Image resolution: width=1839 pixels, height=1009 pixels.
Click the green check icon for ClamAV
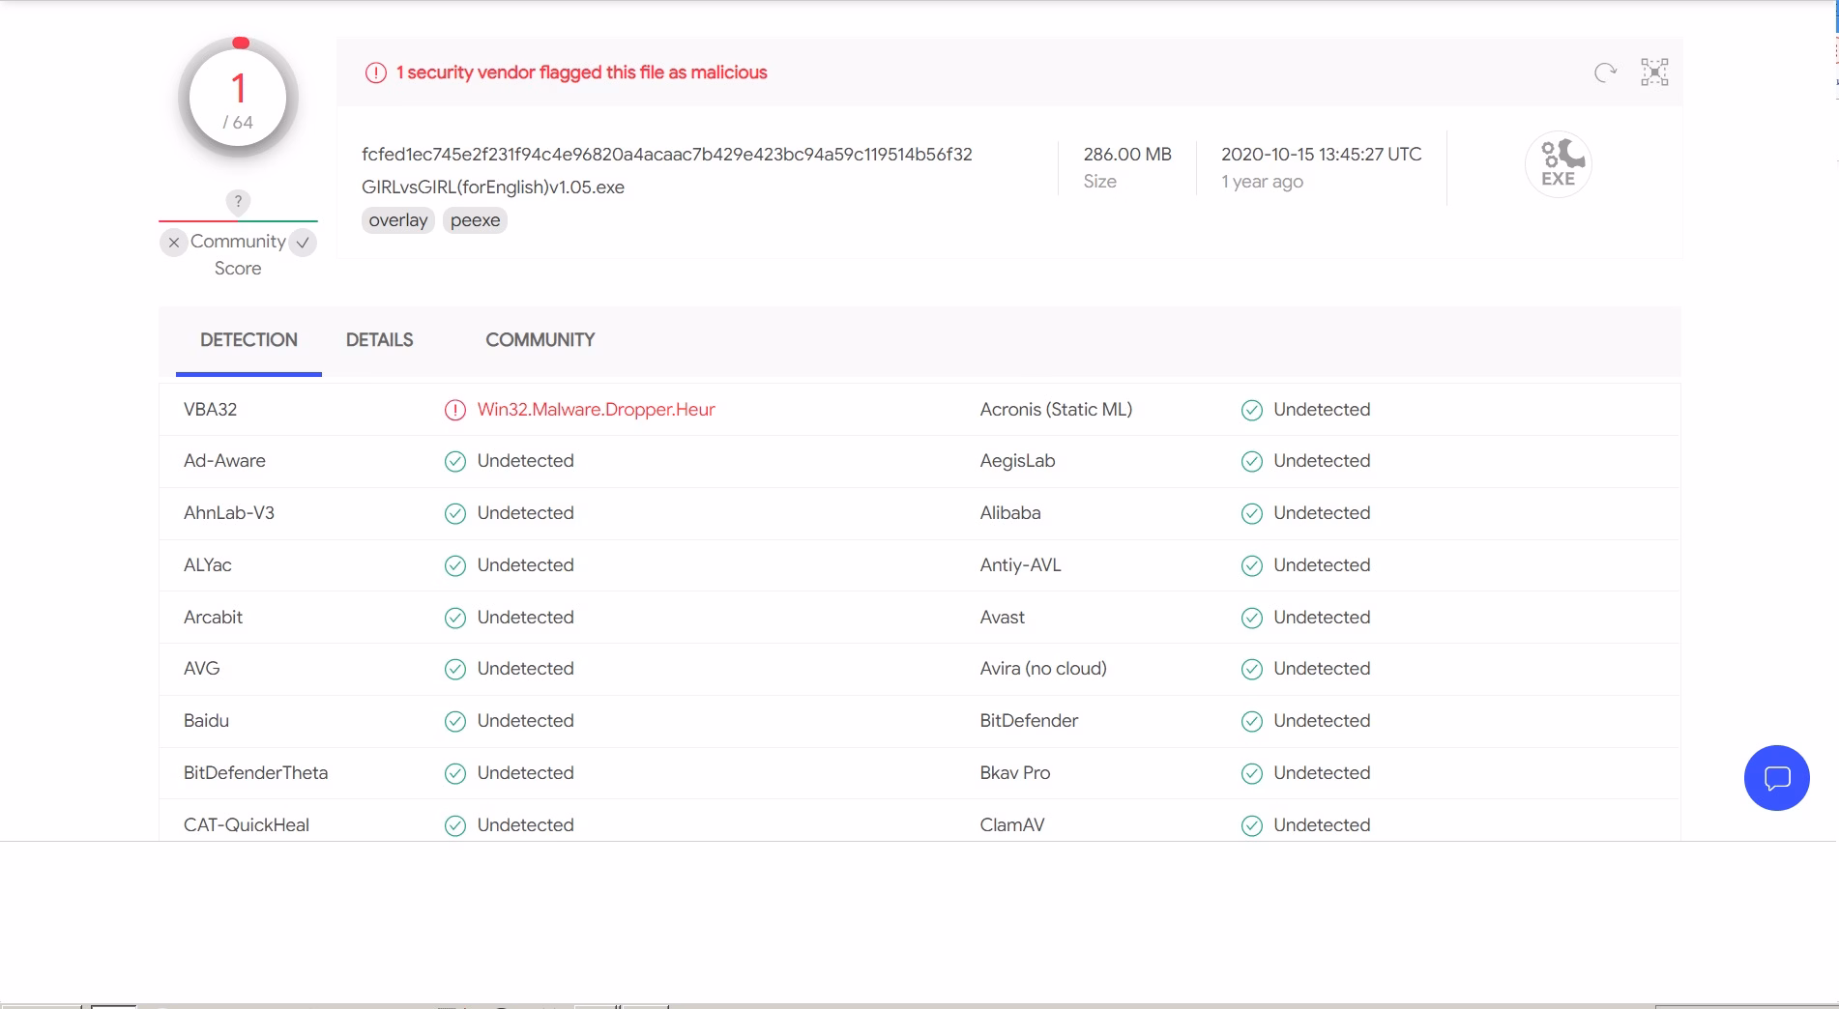click(1251, 825)
